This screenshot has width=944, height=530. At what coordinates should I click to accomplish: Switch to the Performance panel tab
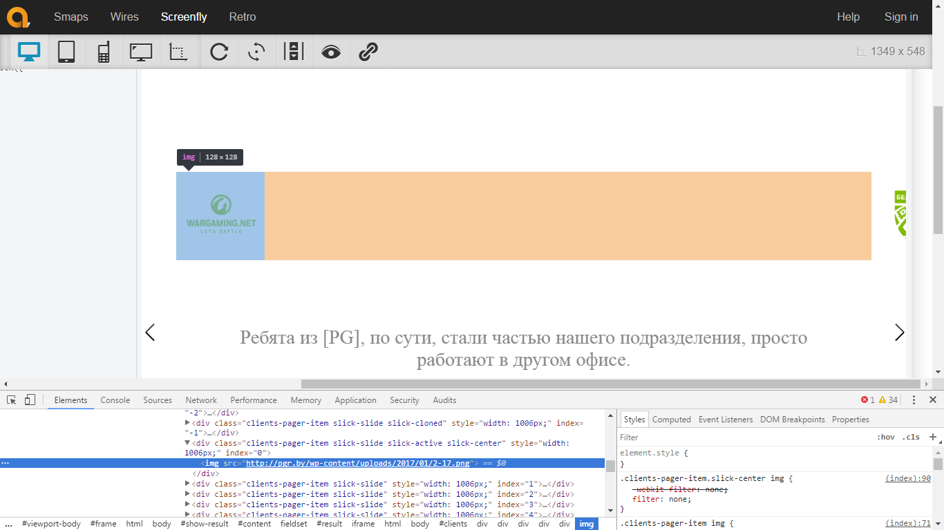[254, 400]
